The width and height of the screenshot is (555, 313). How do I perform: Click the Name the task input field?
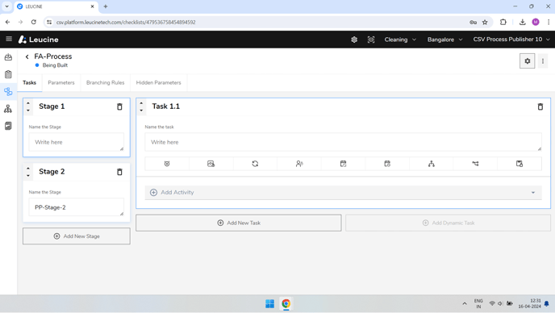click(x=343, y=142)
